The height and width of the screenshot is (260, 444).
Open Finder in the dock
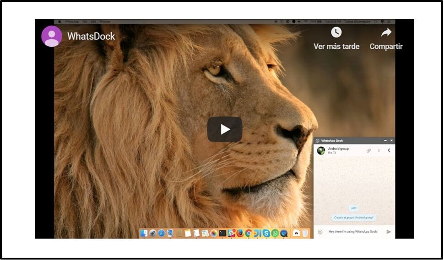coord(144,233)
